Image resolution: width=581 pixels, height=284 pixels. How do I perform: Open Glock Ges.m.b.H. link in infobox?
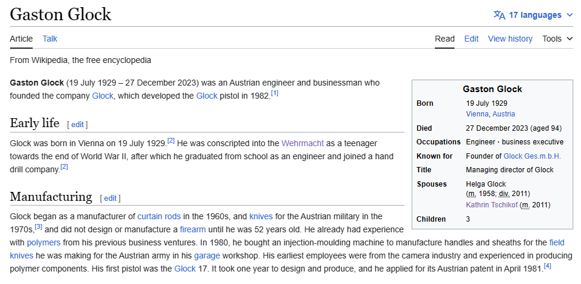[x=532, y=156]
